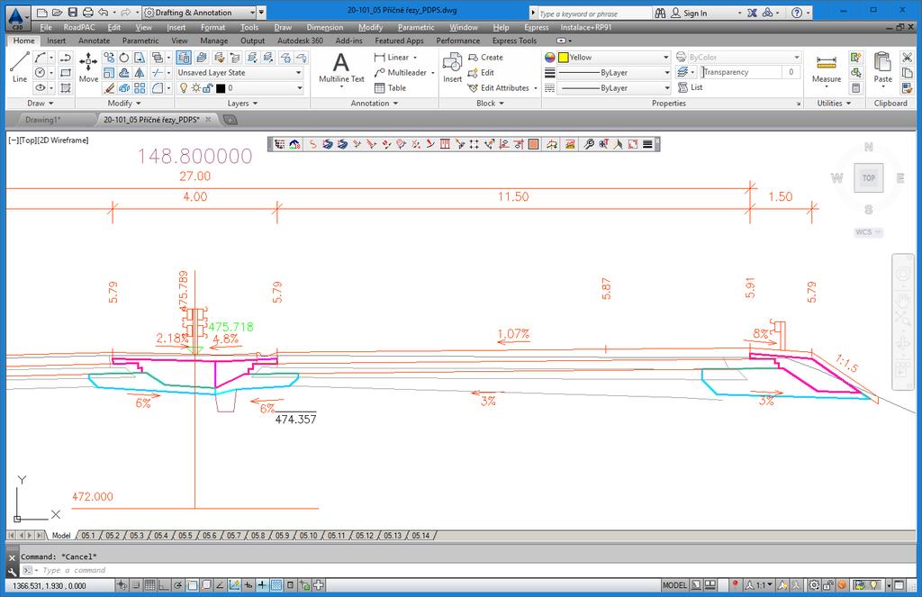Click the Rotate icon in Modify panel

(124, 58)
